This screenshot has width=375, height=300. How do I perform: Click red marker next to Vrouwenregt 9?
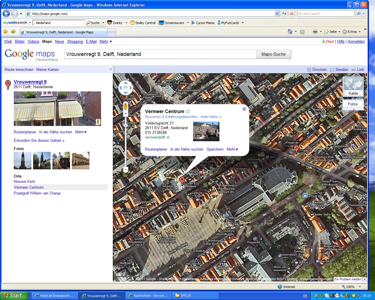8,85
